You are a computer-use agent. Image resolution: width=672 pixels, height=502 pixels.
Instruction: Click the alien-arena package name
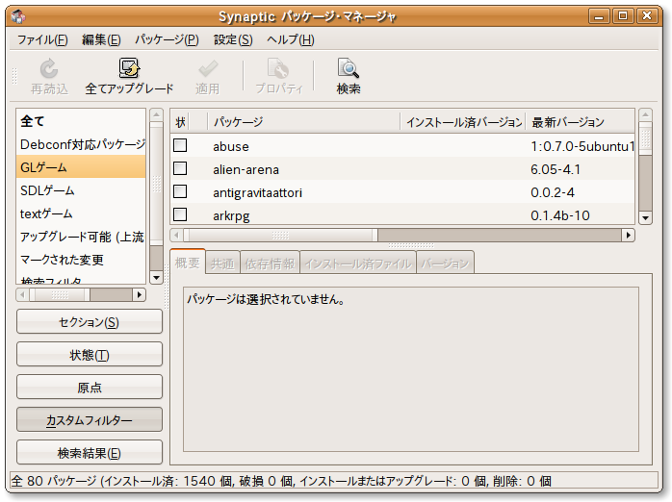(246, 169)
